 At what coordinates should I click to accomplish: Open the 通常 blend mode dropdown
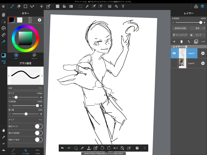tap(197, 28)
